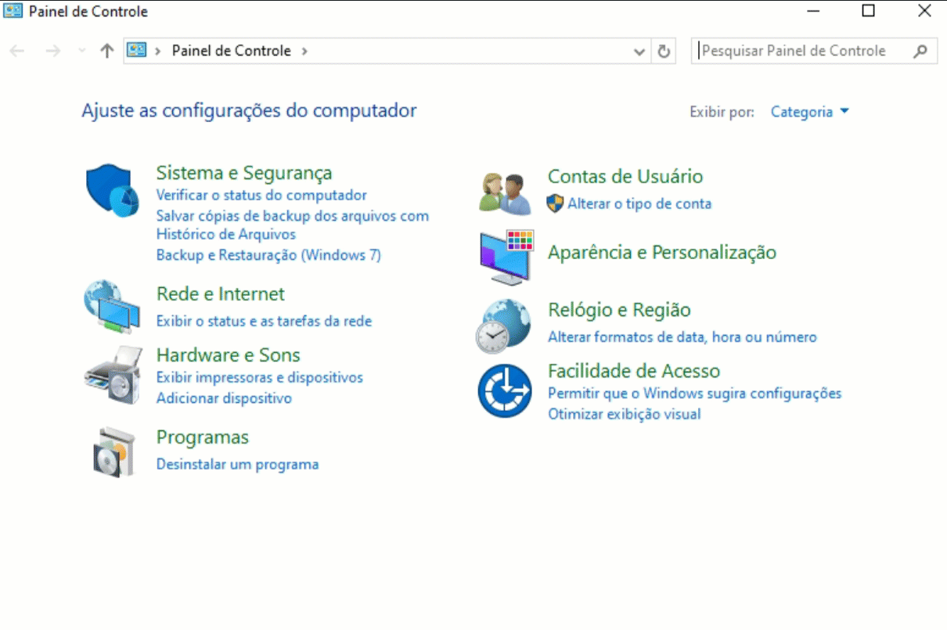Click the Control Panel icon in address bar
Image resolution: width=947 pixels, height=630 pixels.
pyautogui.click(x=137, y=50)
